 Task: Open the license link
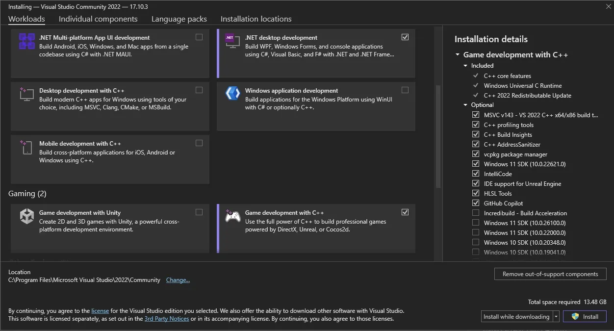[x=100, y=310]
